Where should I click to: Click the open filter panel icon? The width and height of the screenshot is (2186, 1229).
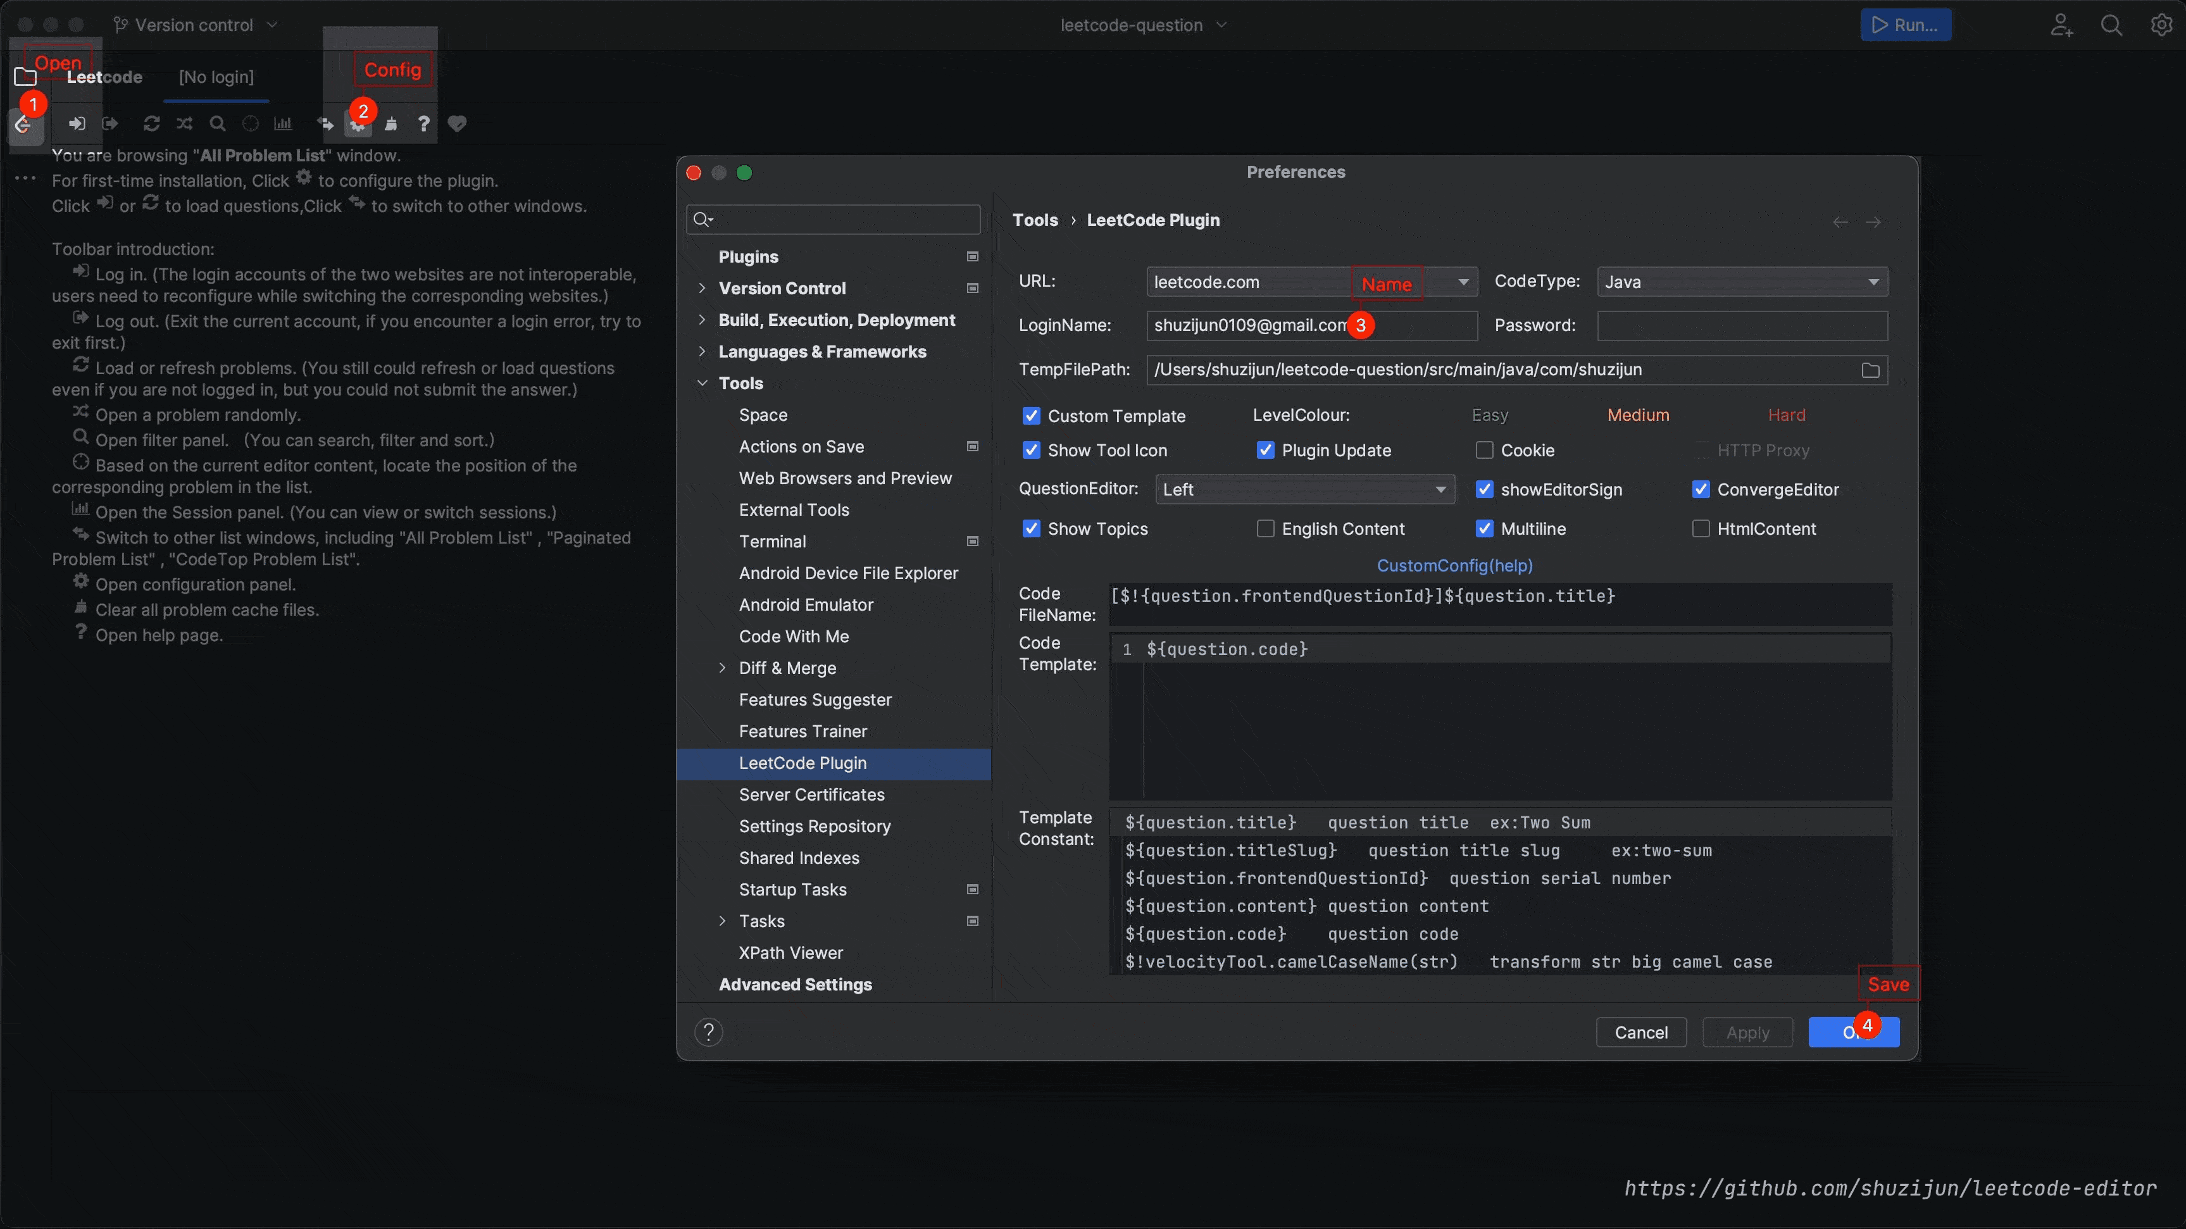[x=216, y=123]
